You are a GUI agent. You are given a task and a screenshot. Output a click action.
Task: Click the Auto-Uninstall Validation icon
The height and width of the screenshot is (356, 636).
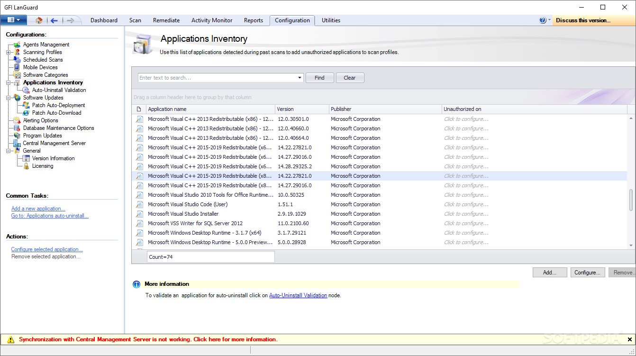pos(26,90)
